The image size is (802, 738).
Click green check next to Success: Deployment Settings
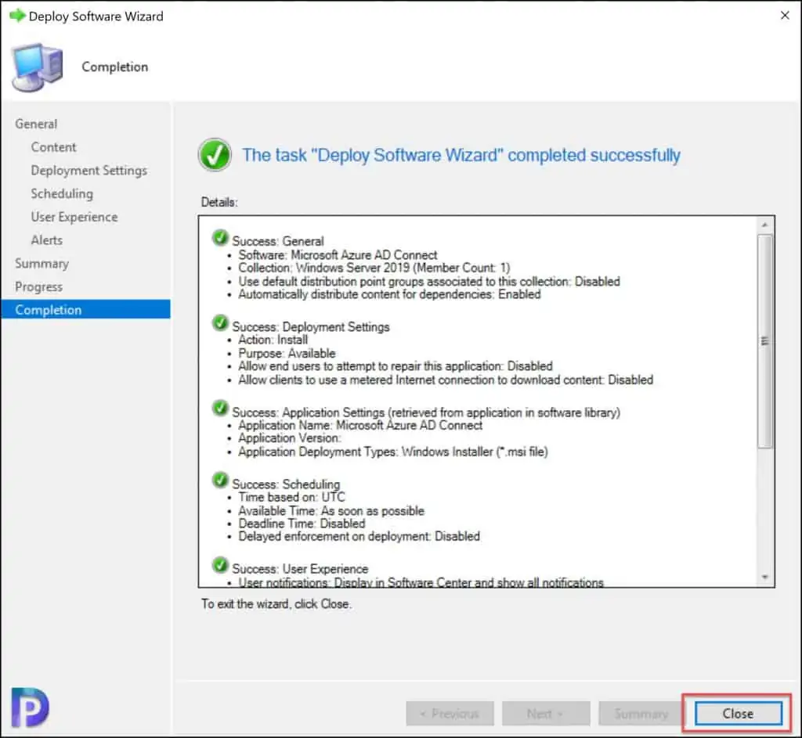pos(220,323)
